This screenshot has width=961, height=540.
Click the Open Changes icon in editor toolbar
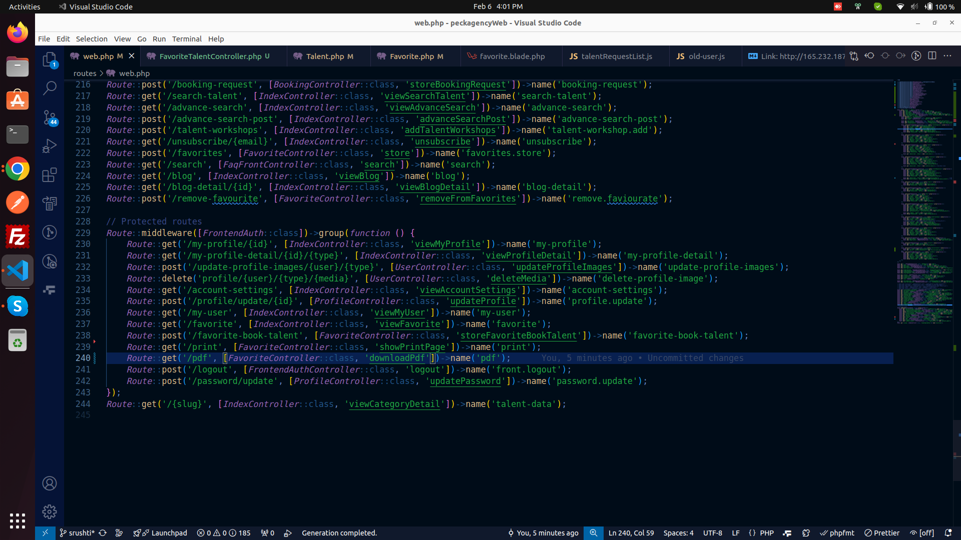[x=854, y=56]
